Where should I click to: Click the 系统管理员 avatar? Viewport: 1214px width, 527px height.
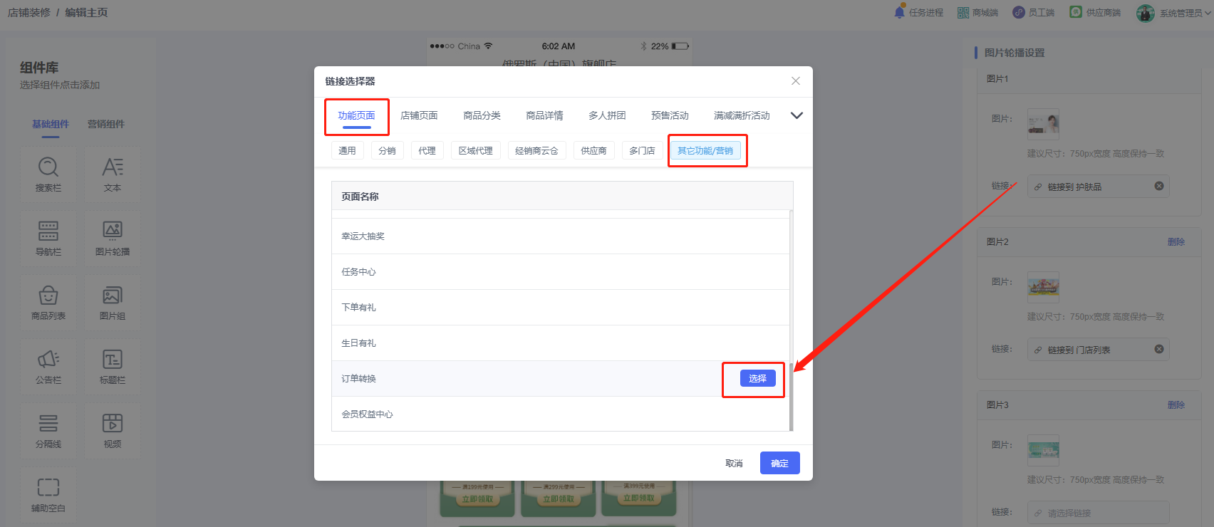[1145, 13]
